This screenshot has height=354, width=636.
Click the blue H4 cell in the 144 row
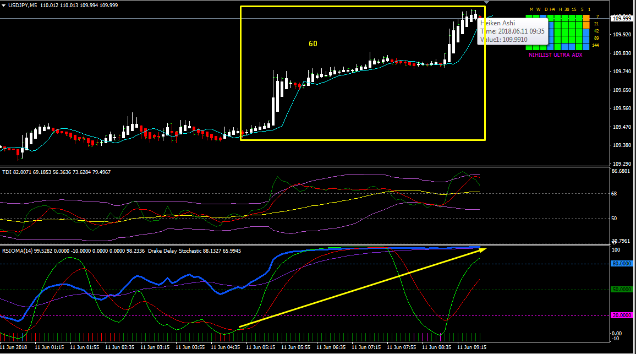(550, 47)
